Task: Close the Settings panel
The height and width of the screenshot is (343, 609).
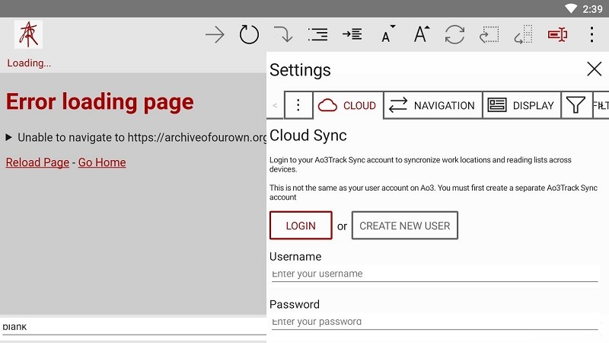Action: (595, 69)
